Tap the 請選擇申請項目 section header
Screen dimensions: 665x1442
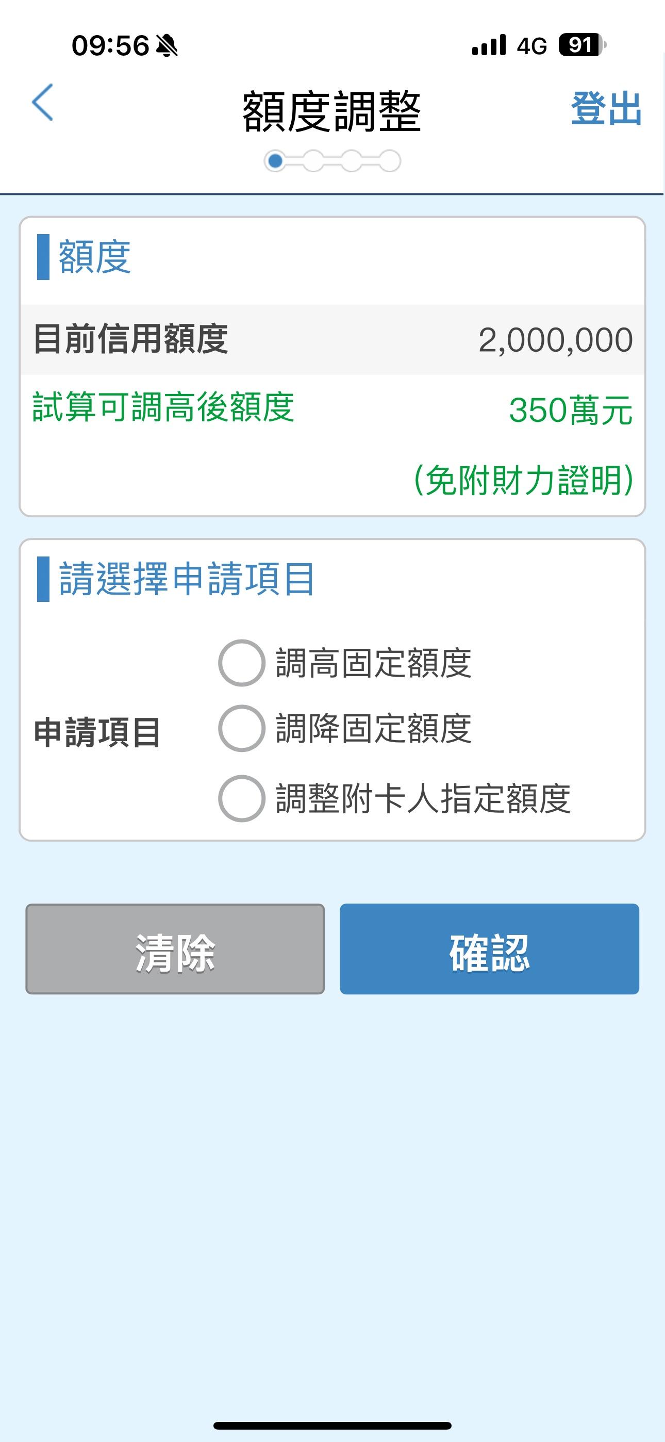click(186, 579)
